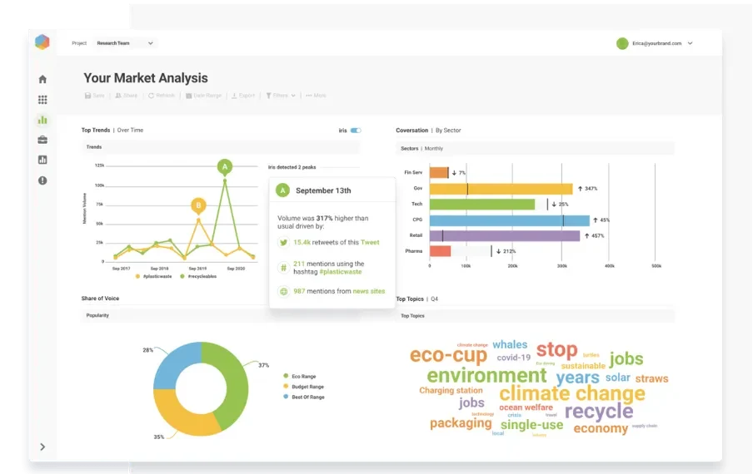Screen dimensions: 753x474
Task: Toggle the Best Of Range legend entry
Action: click(304, 397)
